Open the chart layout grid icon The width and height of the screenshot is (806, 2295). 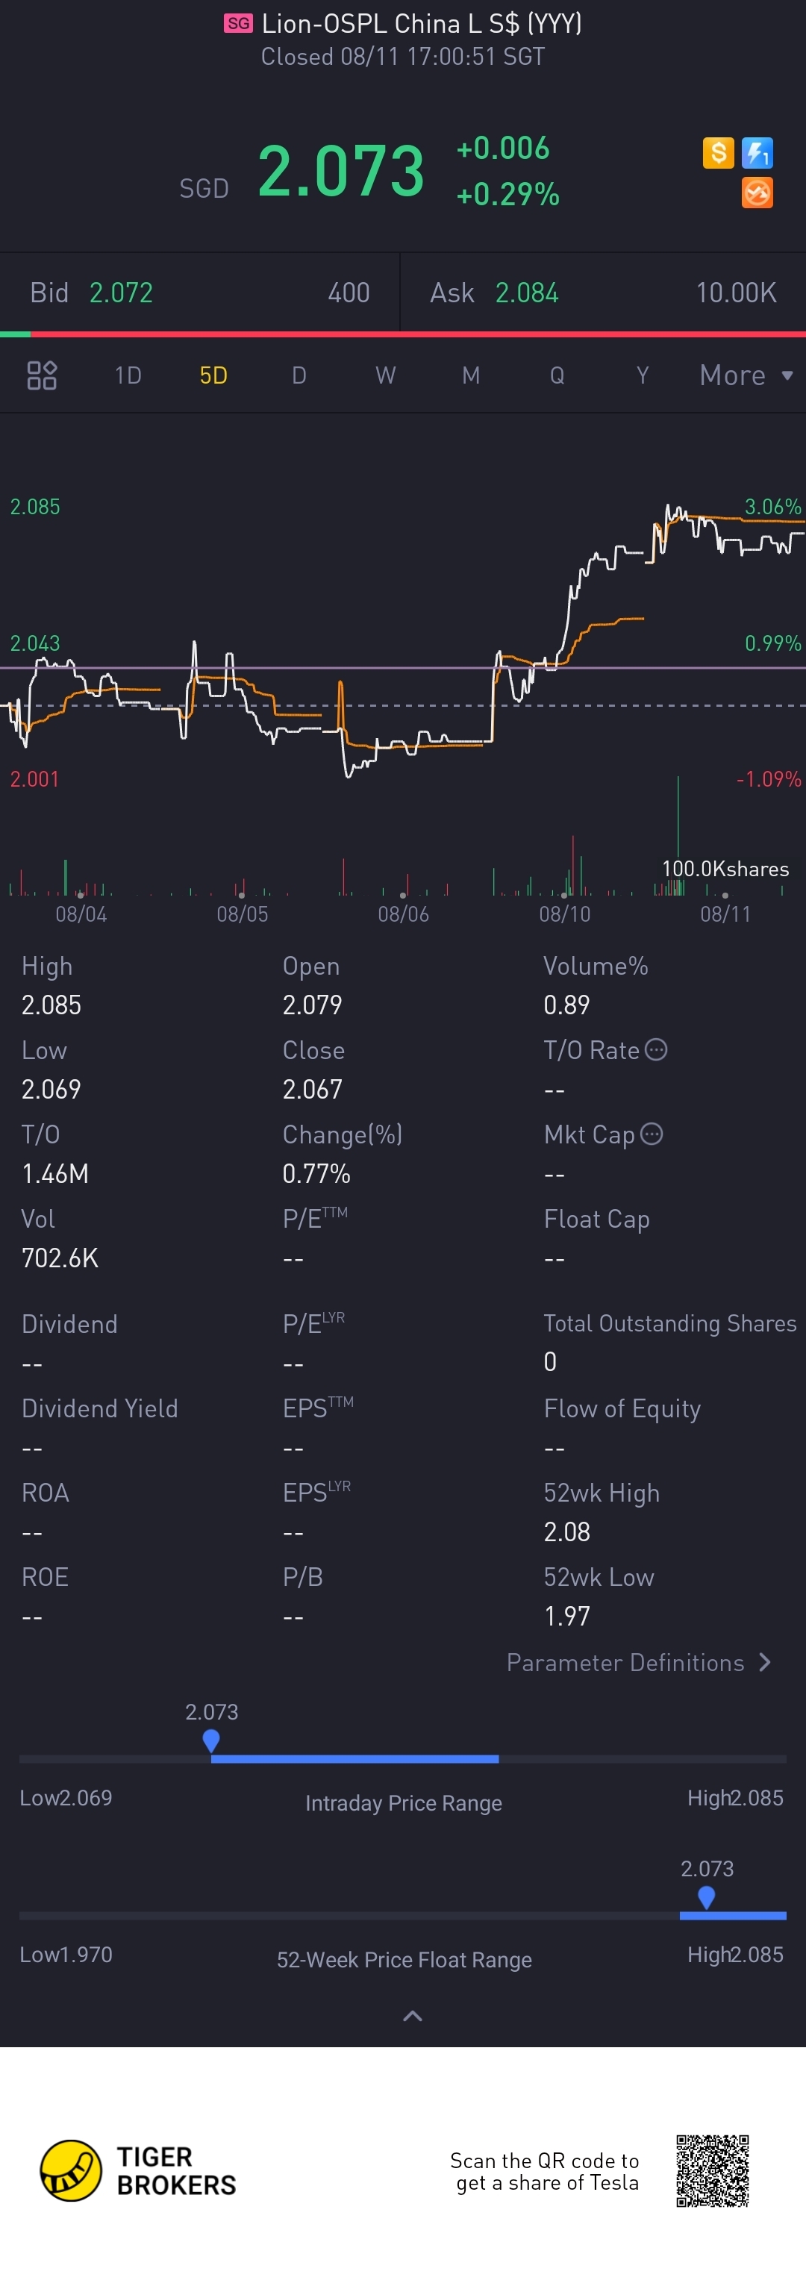pyautogui.click(x=42, y=375)
